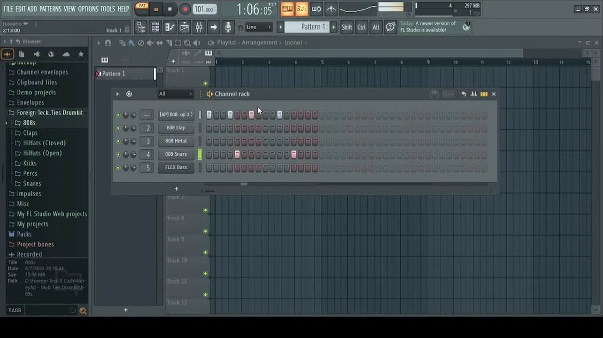603x338 pixels.
Task: Open the Mixer toolbar icon
Action: tap(199, 27)
